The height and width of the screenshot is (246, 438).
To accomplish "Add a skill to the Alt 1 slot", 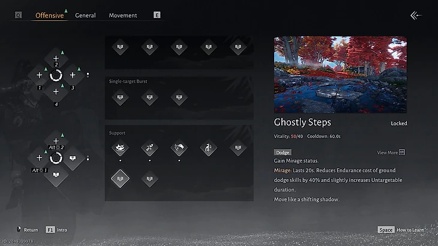I will click(39, 158).
